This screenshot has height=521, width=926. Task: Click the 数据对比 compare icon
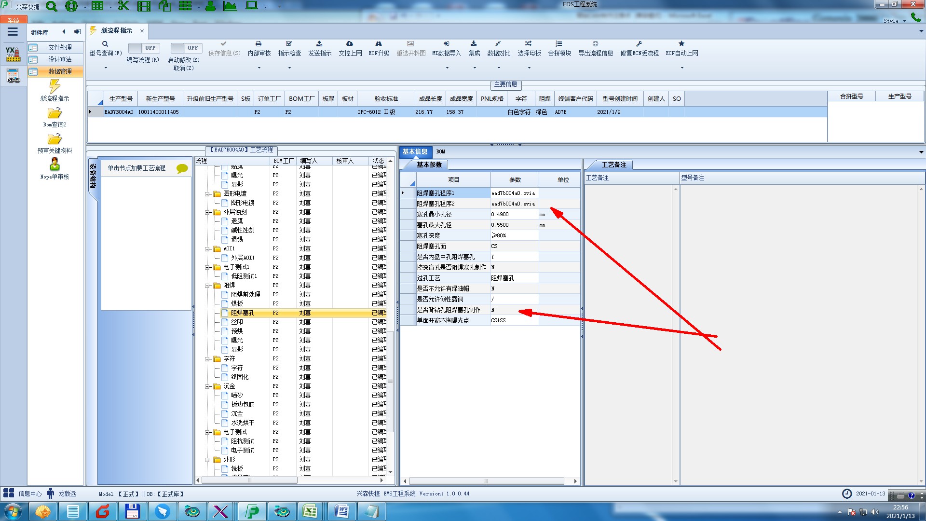click(498, 44)
